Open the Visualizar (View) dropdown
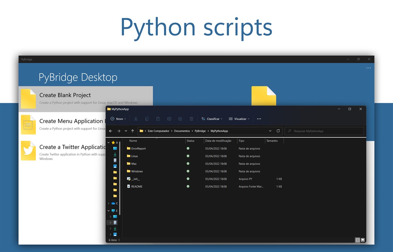393x252 pixels. 239,119
